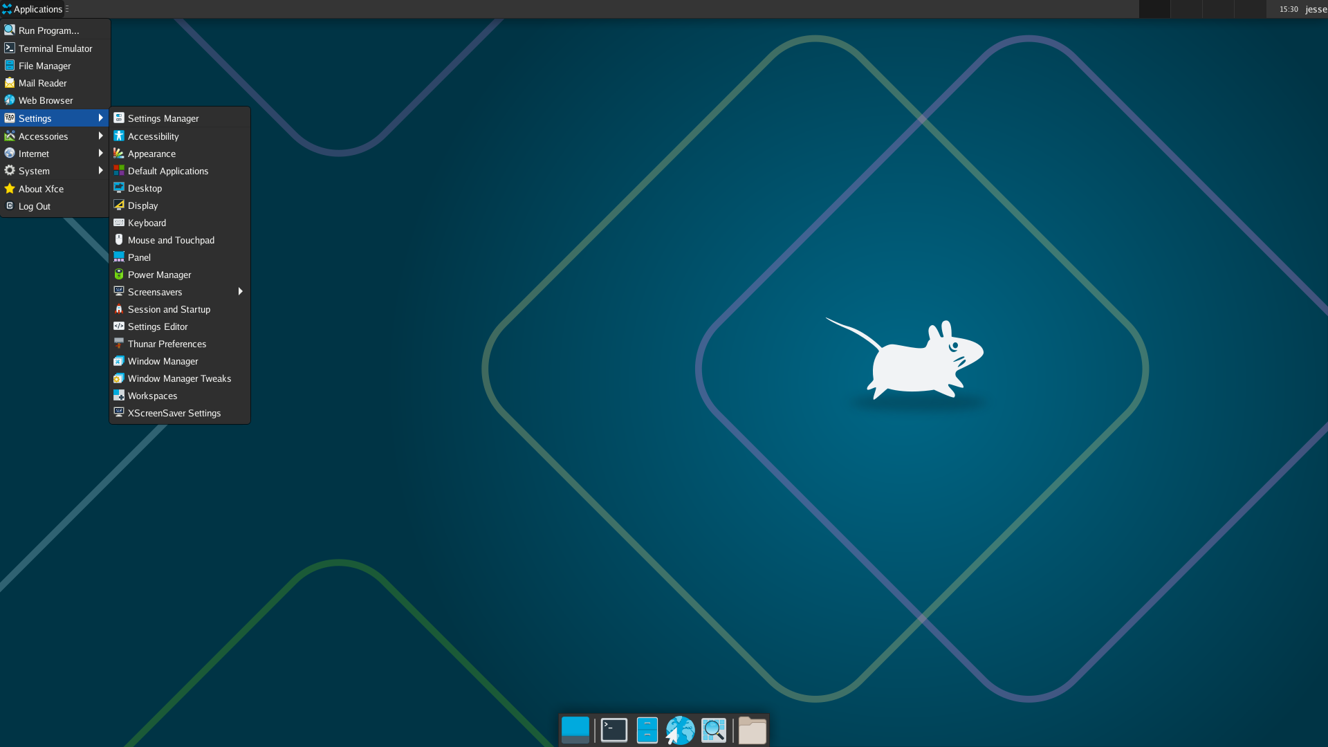Select the File Manager menu entry

55,66
